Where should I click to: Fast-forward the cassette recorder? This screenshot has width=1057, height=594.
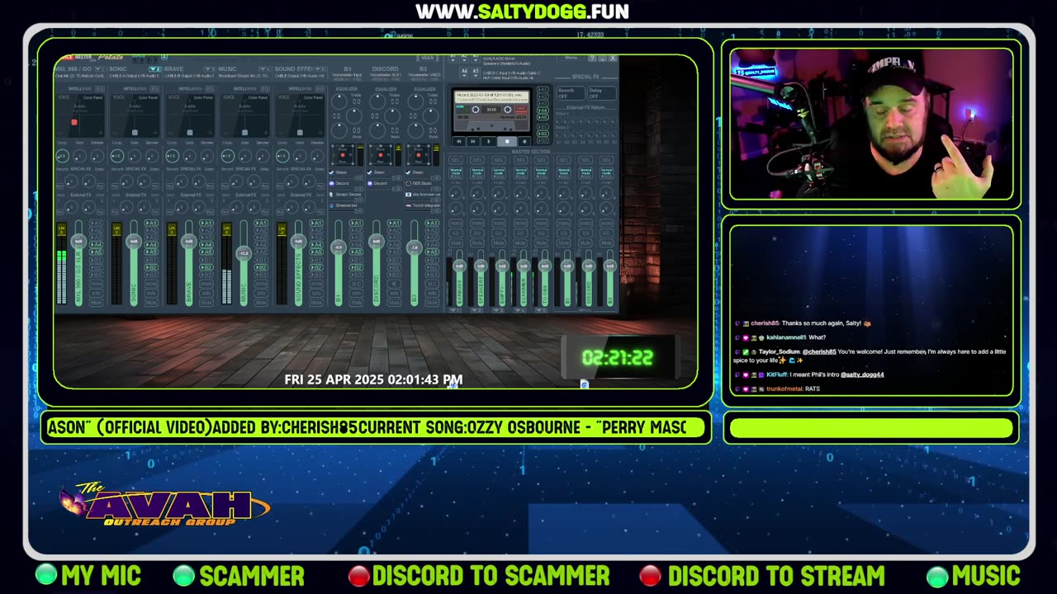473,141
